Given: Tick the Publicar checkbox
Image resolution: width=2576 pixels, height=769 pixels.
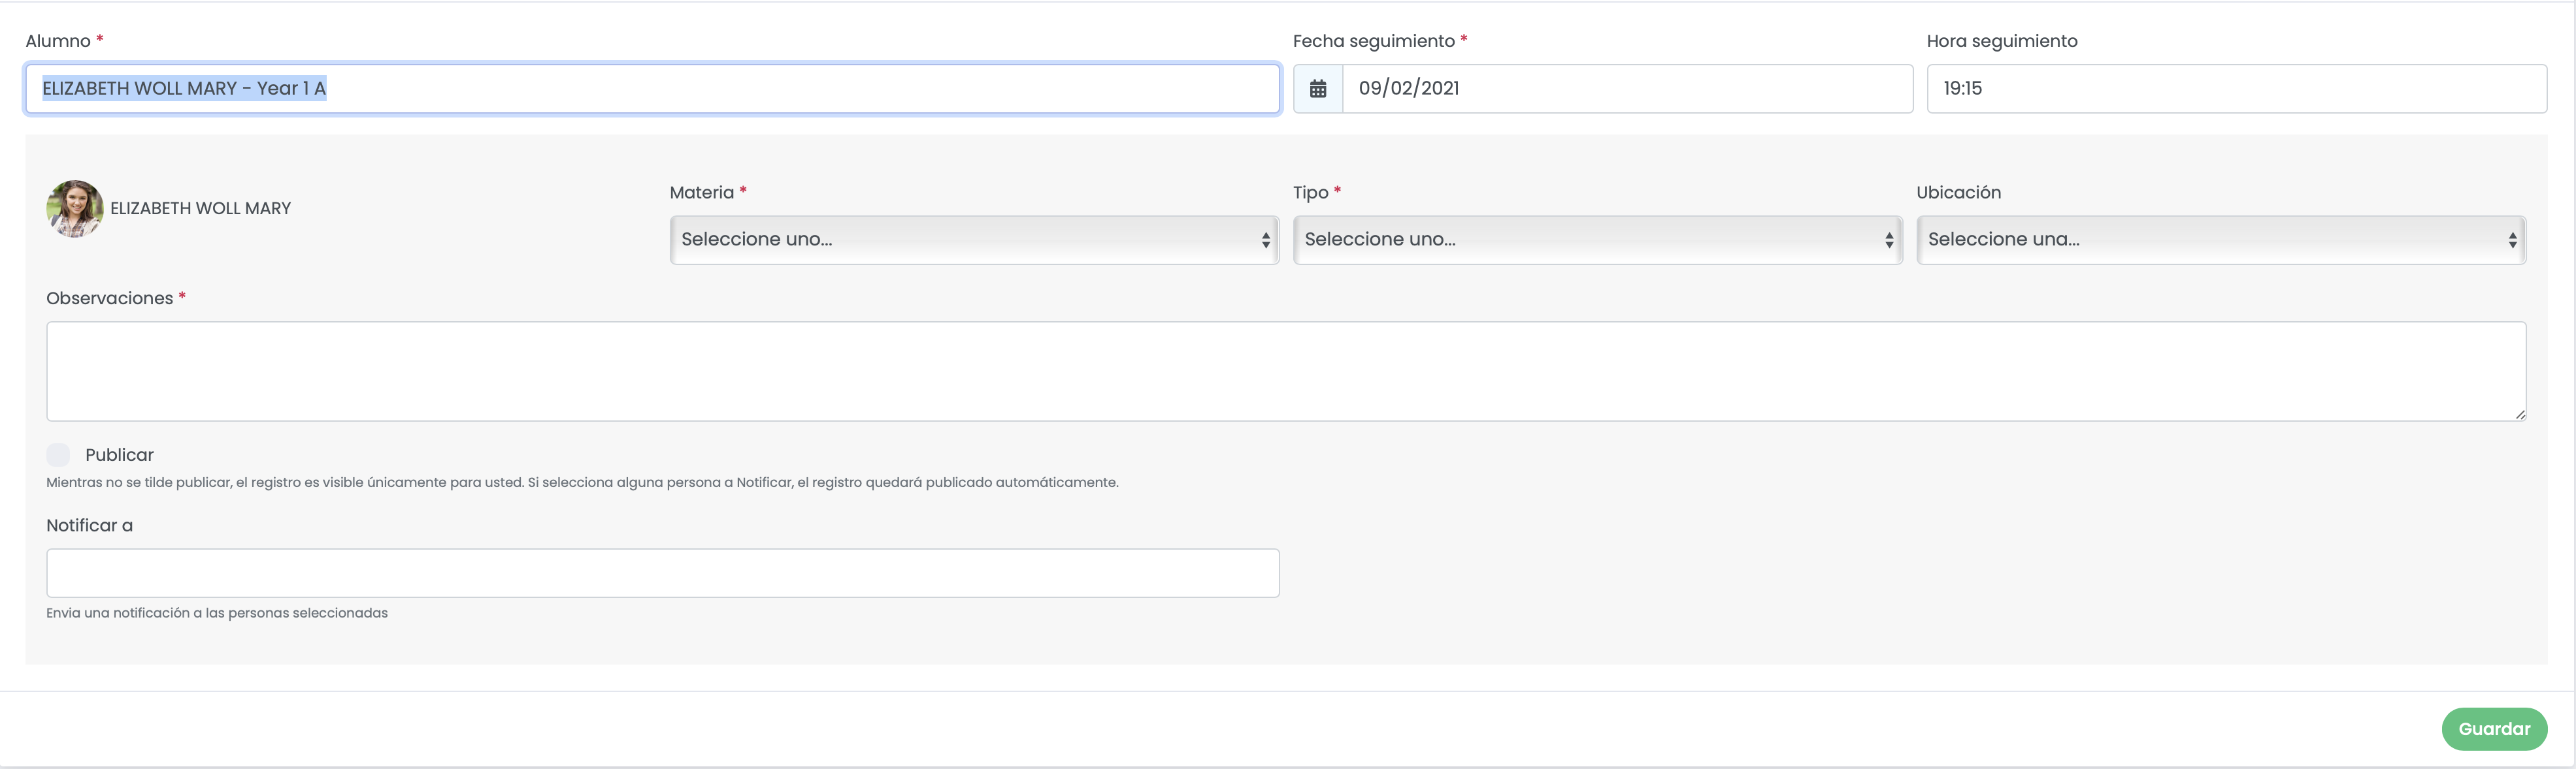Looking at the screenshot, I should [58, 456].
